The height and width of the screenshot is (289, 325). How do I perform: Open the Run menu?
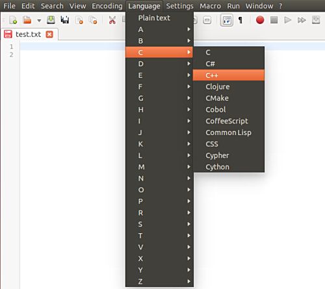233,6
